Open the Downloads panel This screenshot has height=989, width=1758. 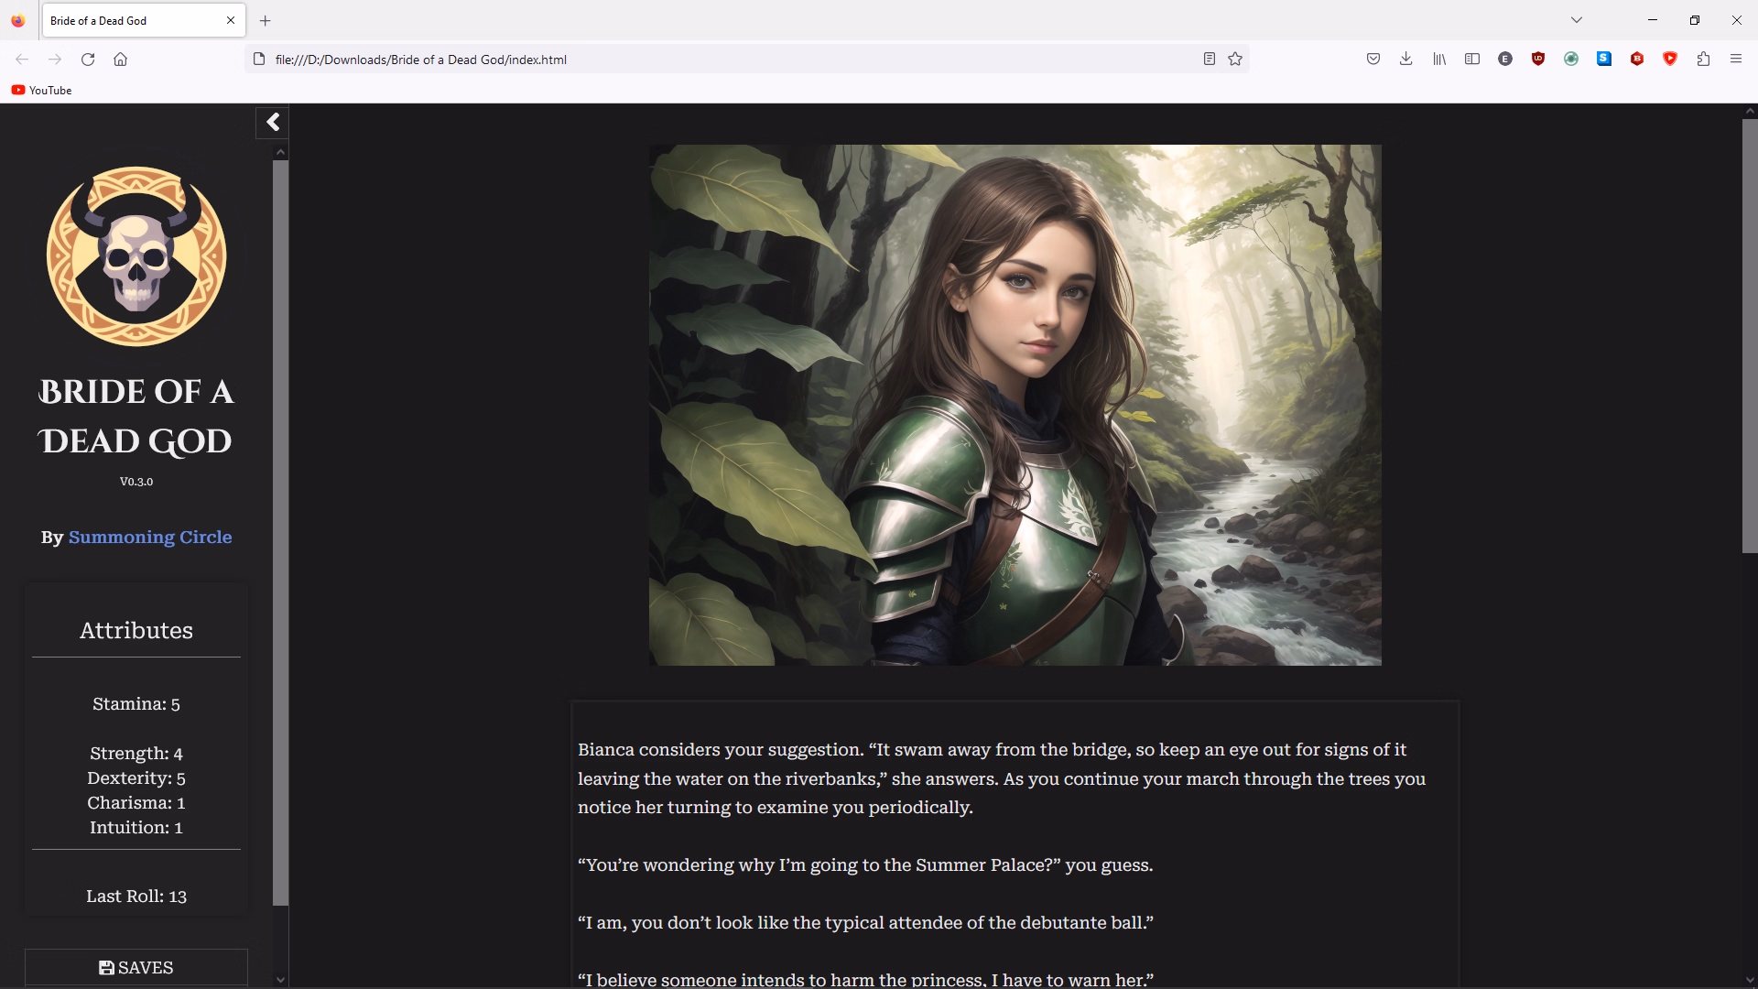click(x=1406, y=59)
